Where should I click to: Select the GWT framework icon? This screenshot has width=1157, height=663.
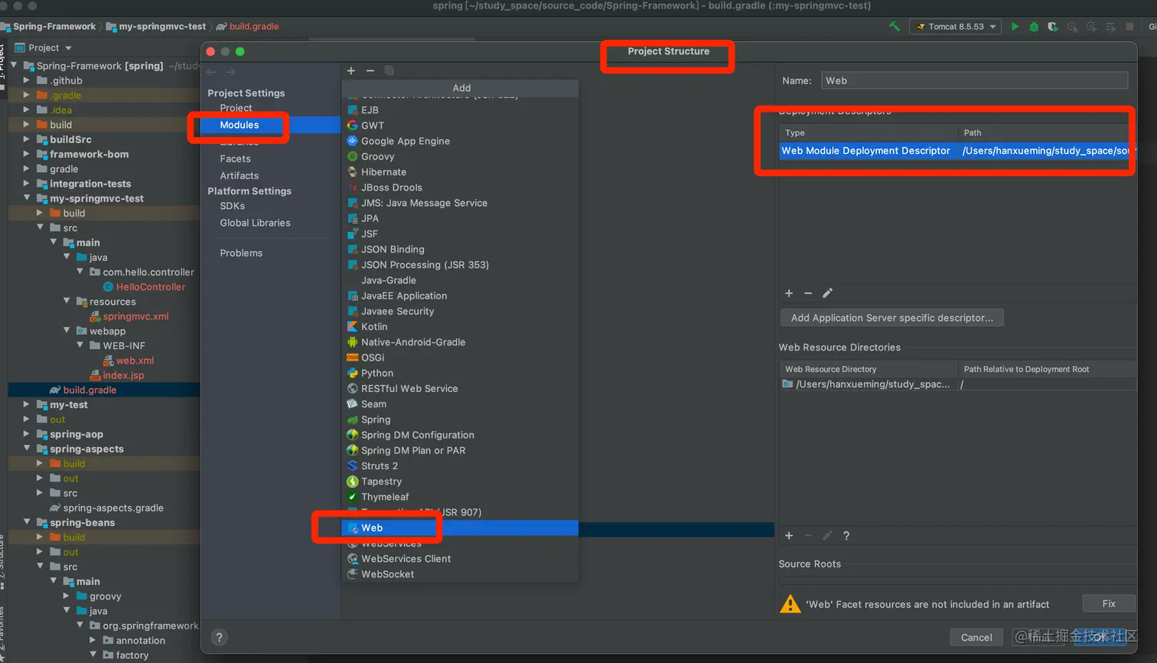tap(353, 126)
